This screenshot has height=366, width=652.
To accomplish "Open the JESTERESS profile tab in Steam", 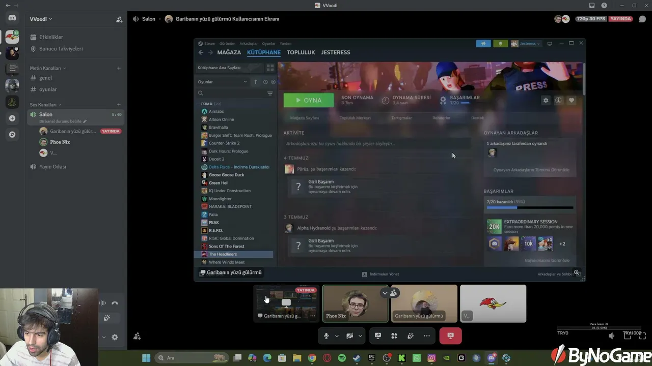I will point(336,52).
